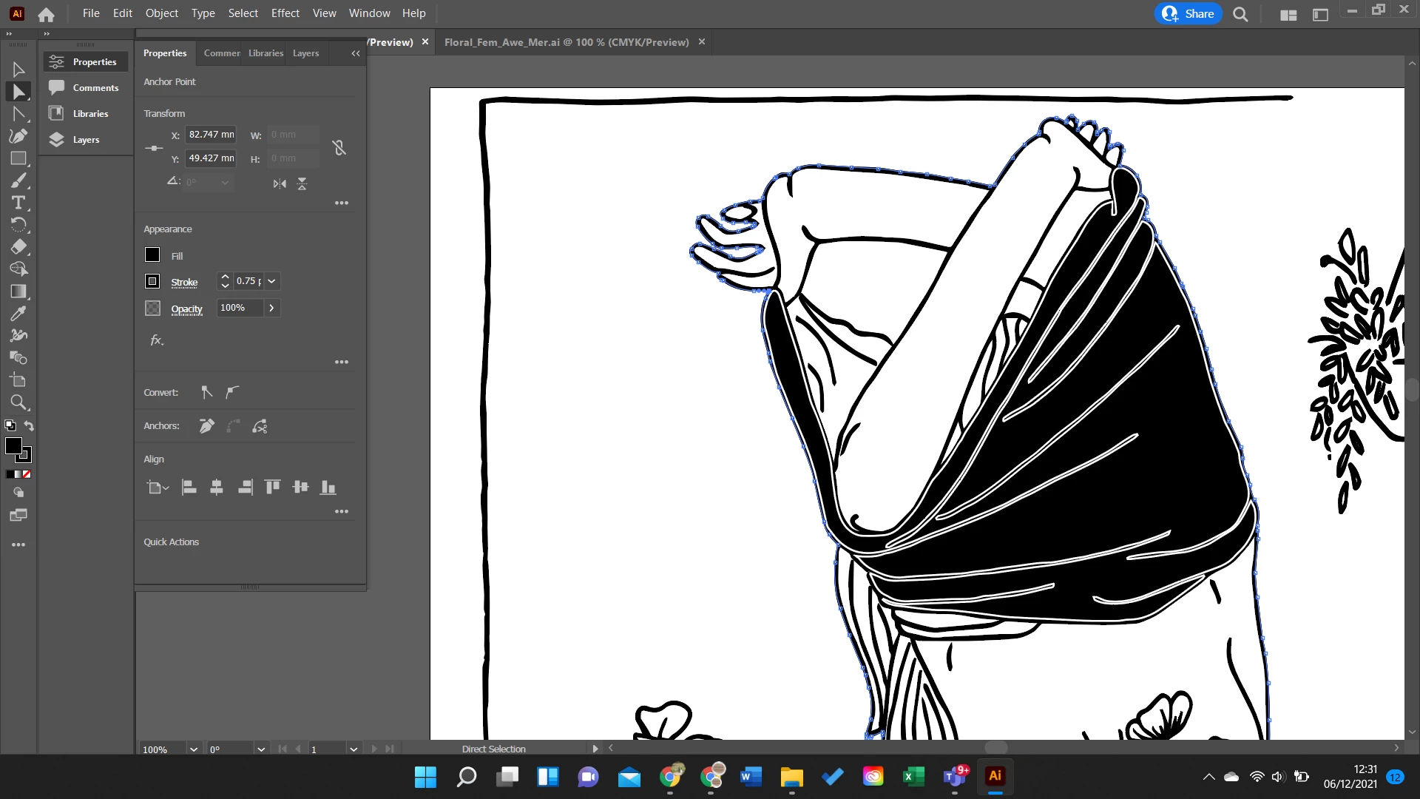Expand the Opacity options arrow

[271, 308]
